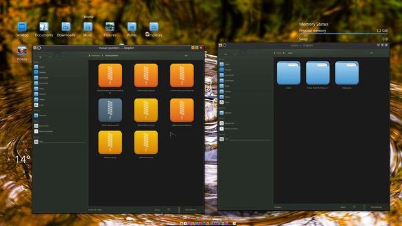Open the Music folder icon on desktop
The height and width of the screenshot is (226, 402).
pos(88,30)
